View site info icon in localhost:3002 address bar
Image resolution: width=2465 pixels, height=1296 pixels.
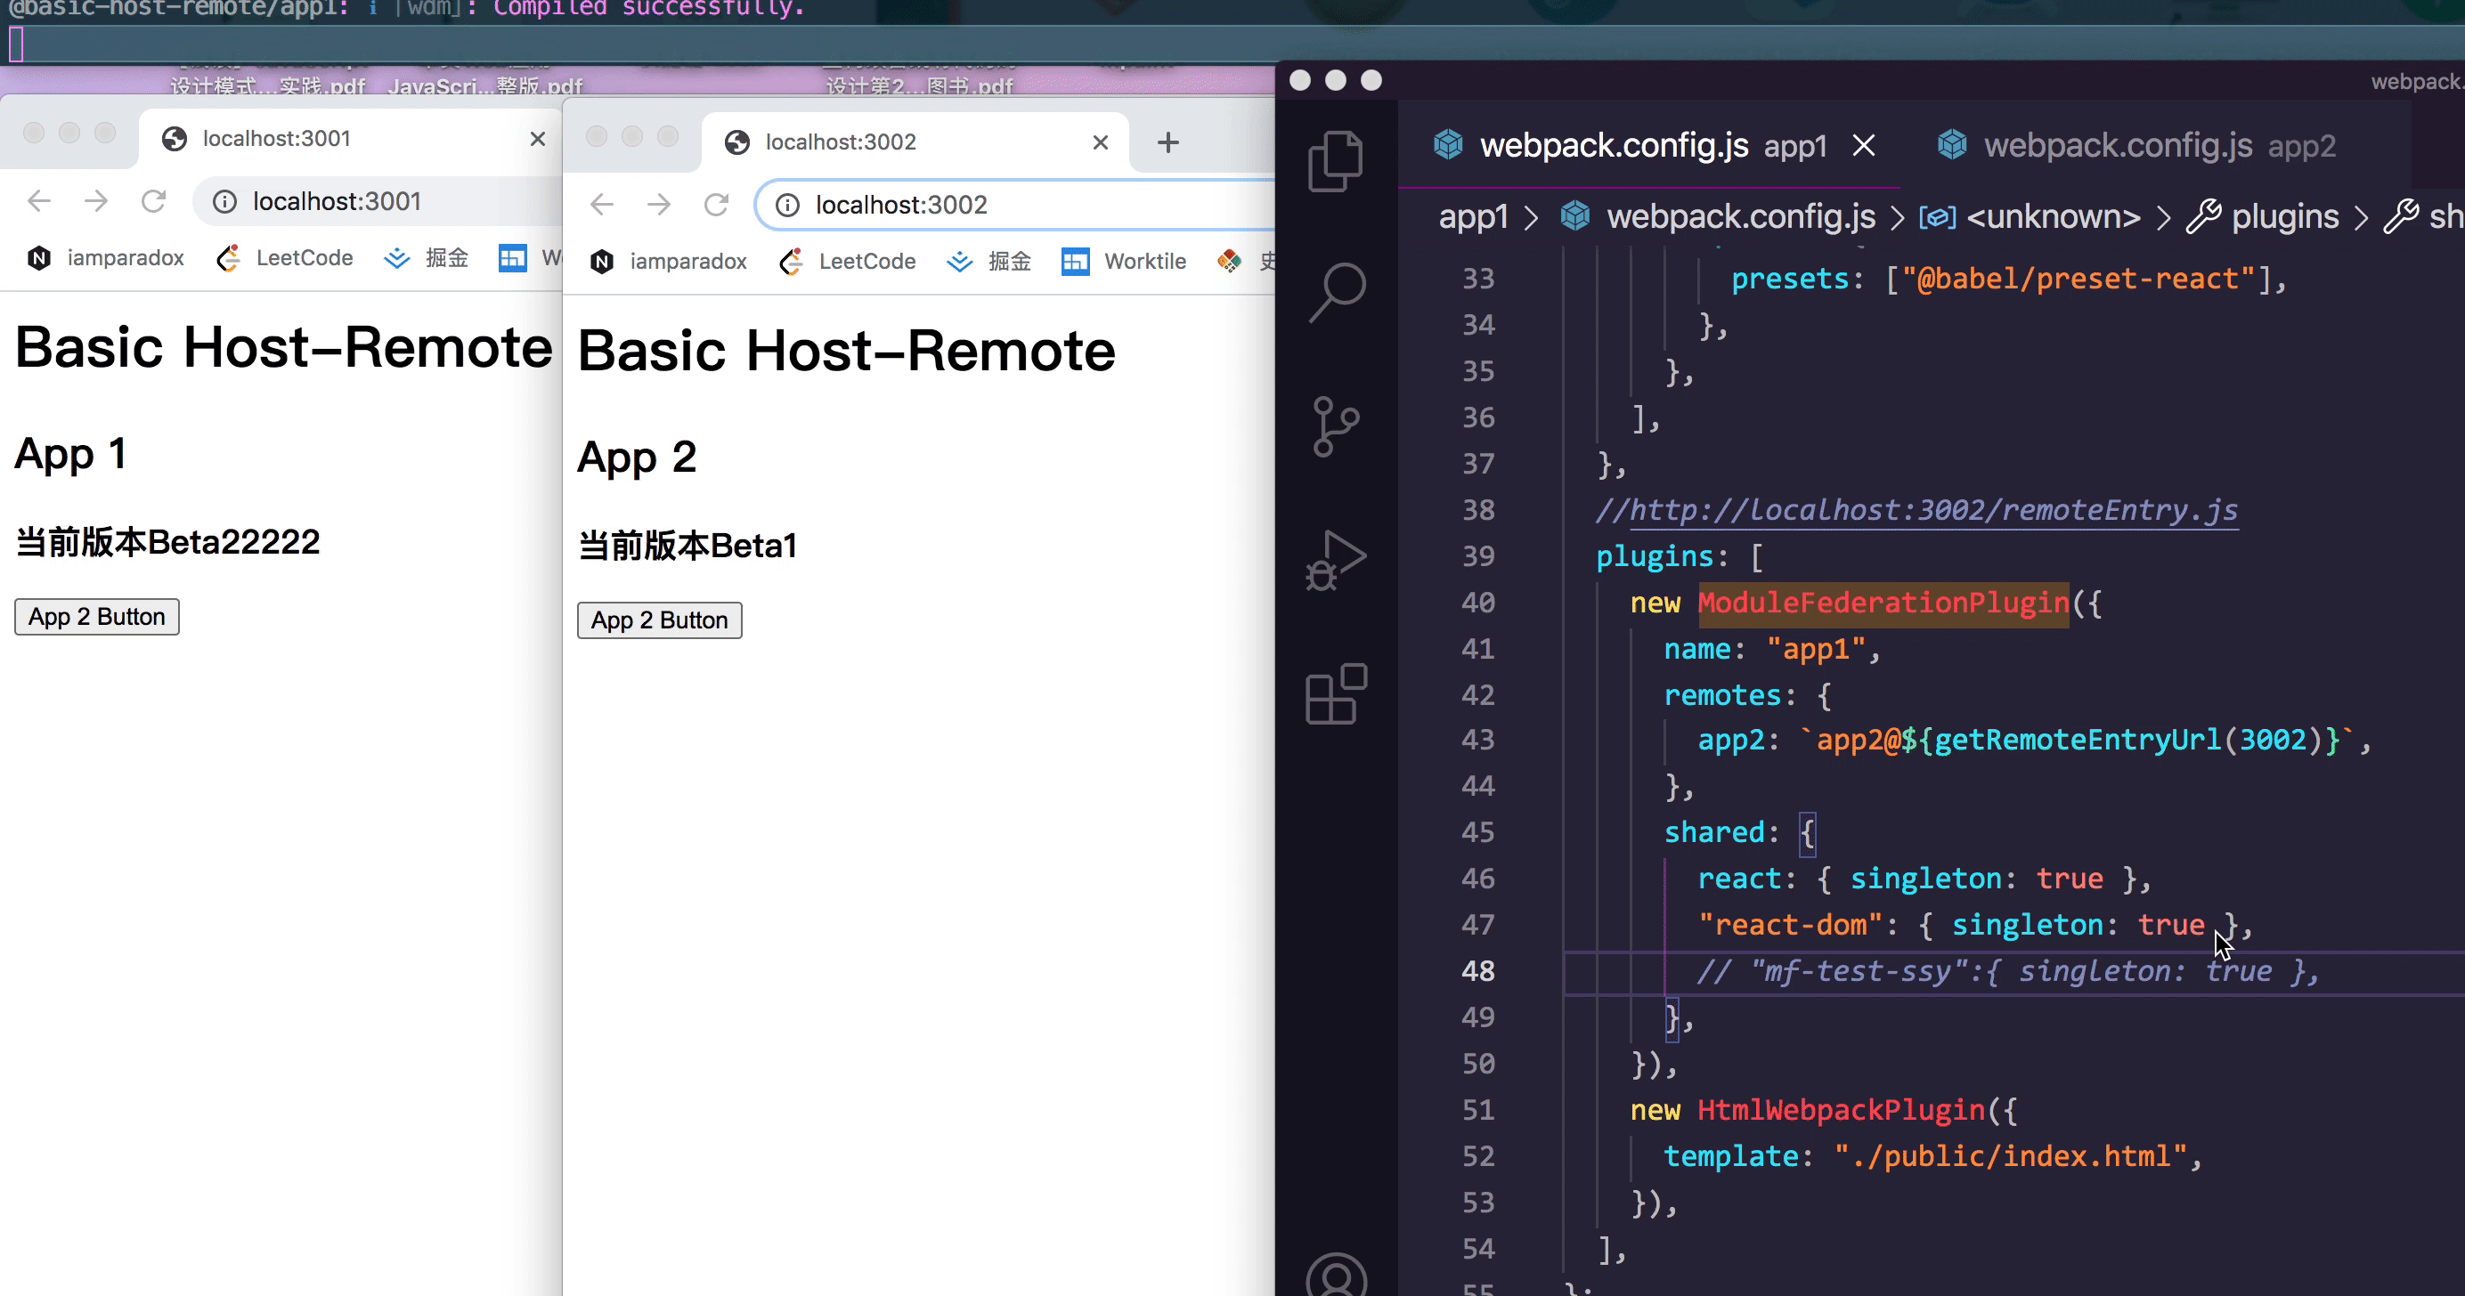pyautogui.click(x=786, y=206)
